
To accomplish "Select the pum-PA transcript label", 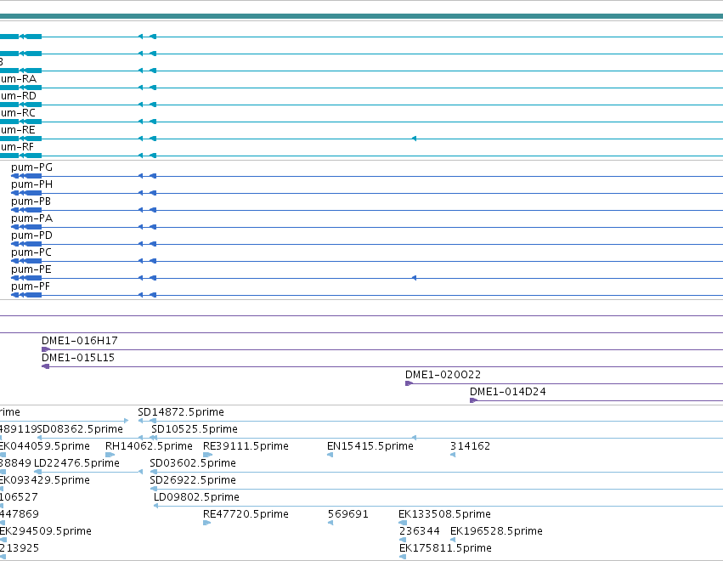I will 31,218.
